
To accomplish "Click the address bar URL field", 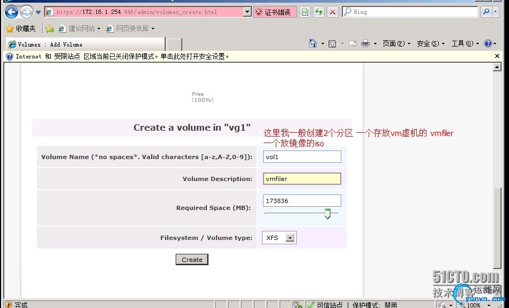I will point(144,12).
